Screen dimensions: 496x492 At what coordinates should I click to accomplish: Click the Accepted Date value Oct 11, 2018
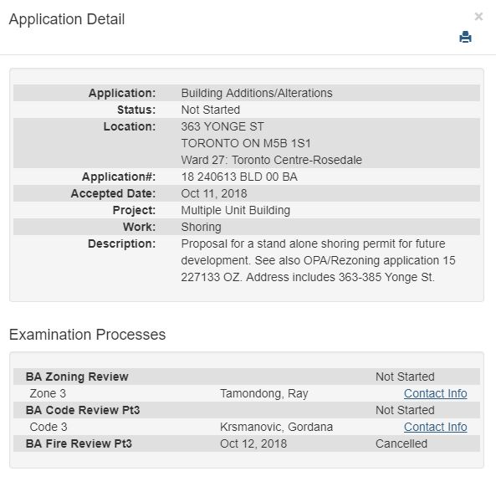tap(214, 193)
